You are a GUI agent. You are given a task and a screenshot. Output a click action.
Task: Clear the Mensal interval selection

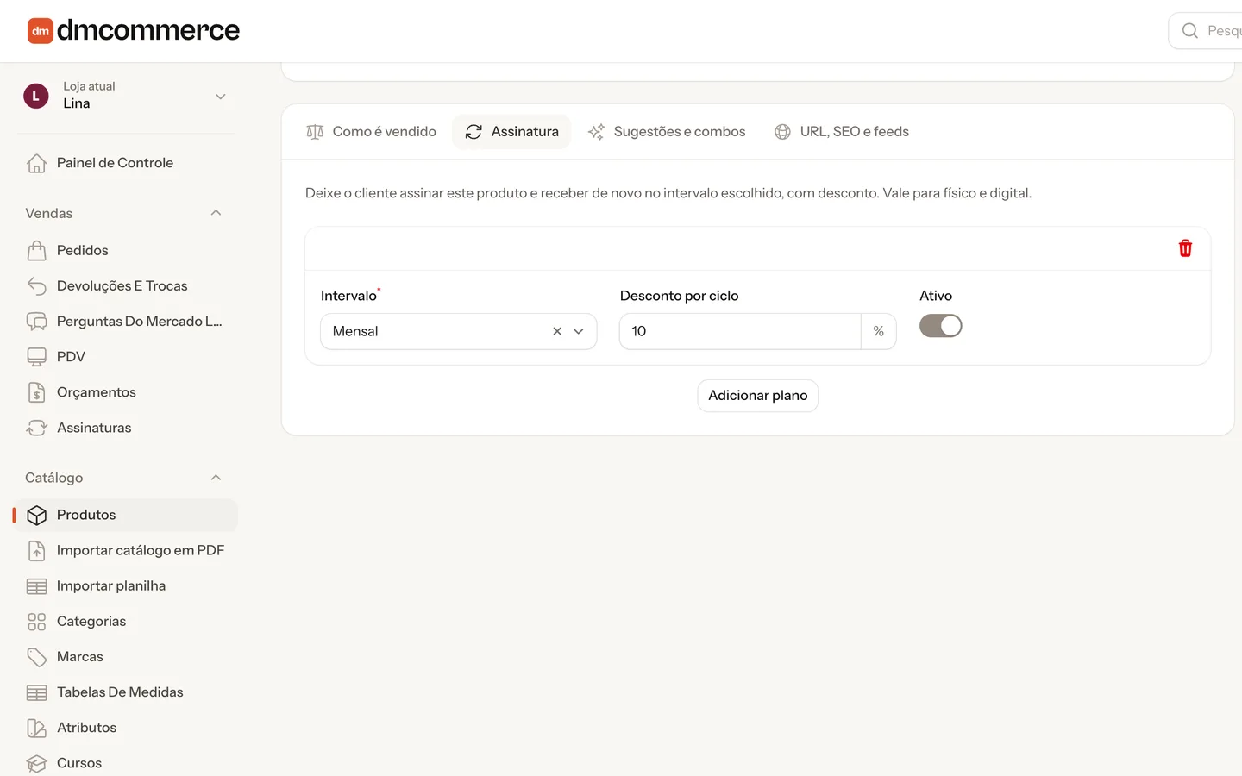[557, 331]
